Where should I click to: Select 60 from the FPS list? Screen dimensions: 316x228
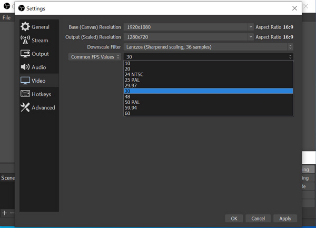pyautogui.click(x=128, y=113)
